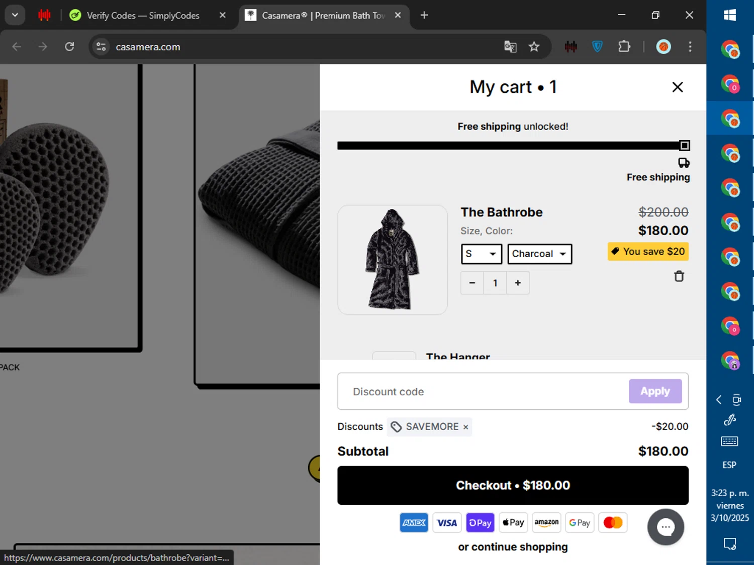Translate this page icon
754x565 pixels.
pos(510,47)
